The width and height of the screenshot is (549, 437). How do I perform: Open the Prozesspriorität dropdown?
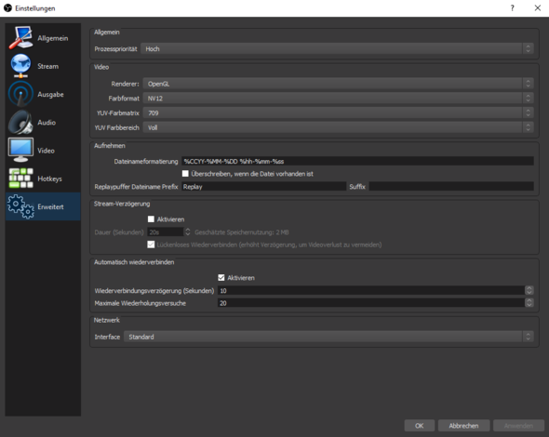pyautogui.click(x=337, y=48)
